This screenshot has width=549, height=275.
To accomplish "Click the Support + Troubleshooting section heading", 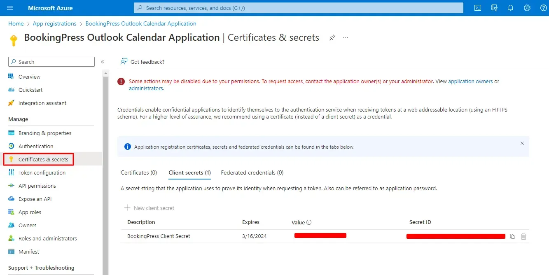I will click(41, 268).
